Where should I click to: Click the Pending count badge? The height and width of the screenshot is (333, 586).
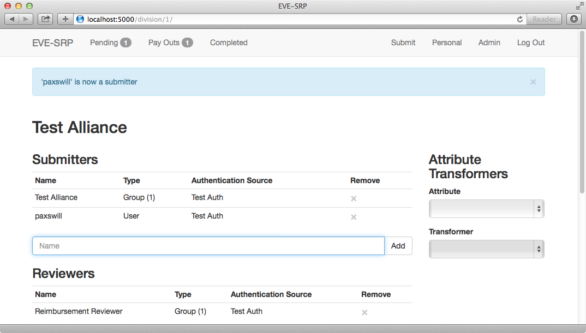125,43
